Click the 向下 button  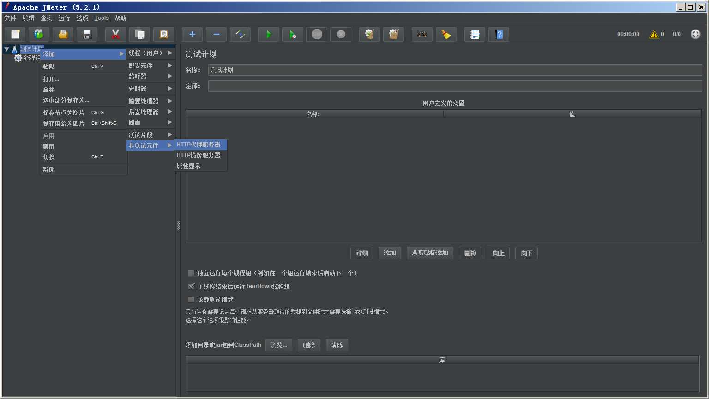[x=526, y=253]
